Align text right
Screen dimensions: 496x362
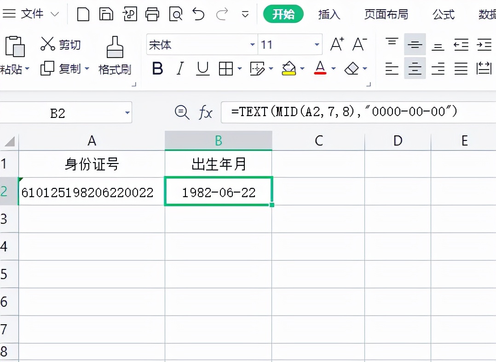pos(438,69)
